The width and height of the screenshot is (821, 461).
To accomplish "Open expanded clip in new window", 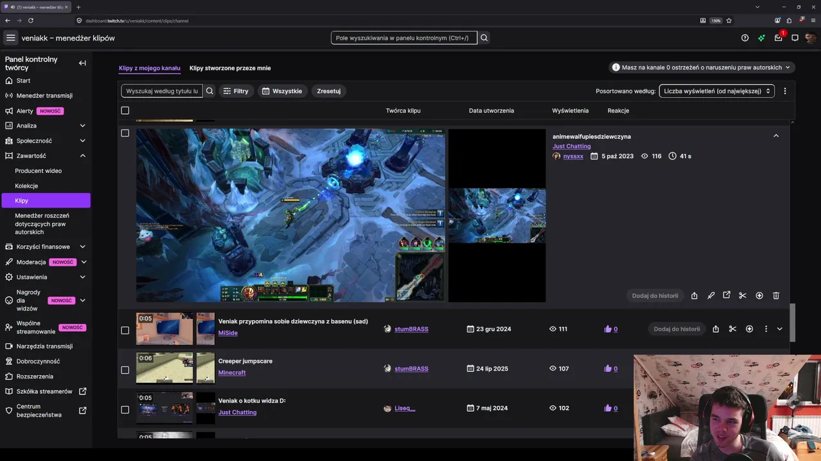I will [727, 295].
